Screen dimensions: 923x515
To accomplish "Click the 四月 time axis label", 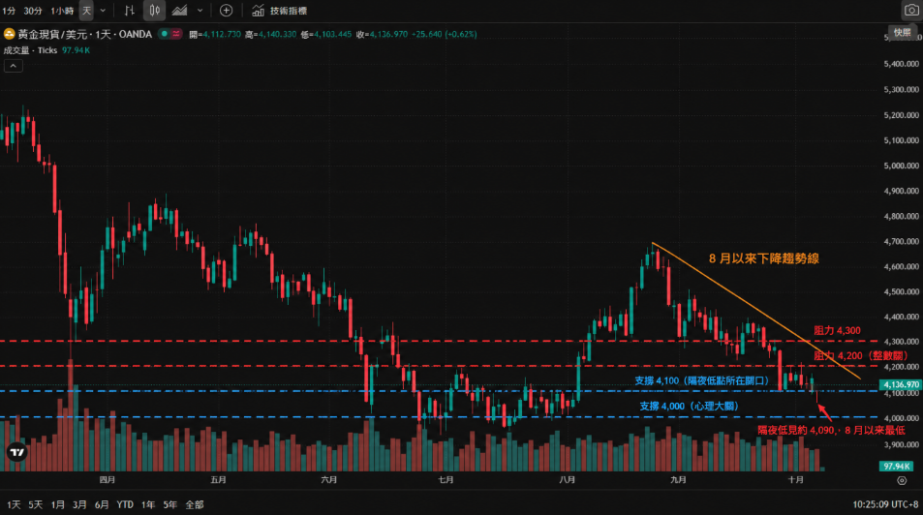I will coord(108,480).
